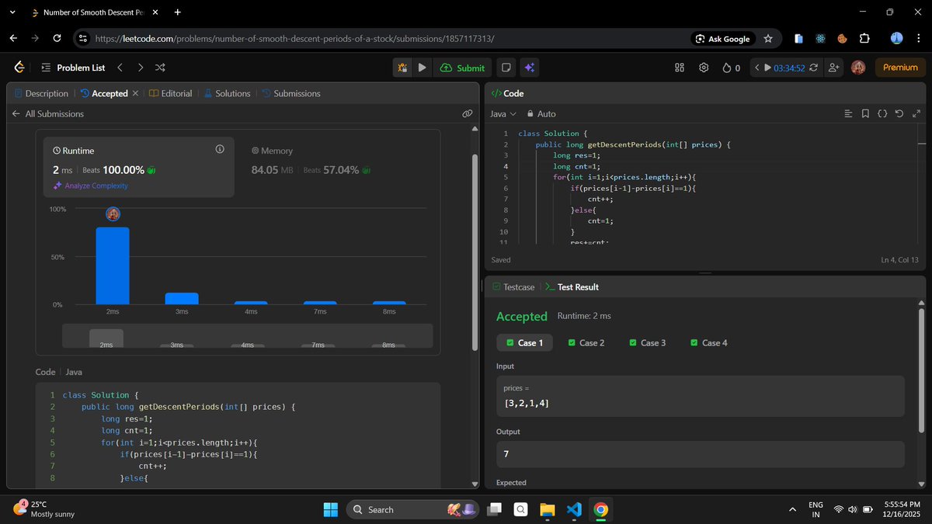
Task: Open the profile avatar menu
Action: pyautogui.click(x=858, y=68)
